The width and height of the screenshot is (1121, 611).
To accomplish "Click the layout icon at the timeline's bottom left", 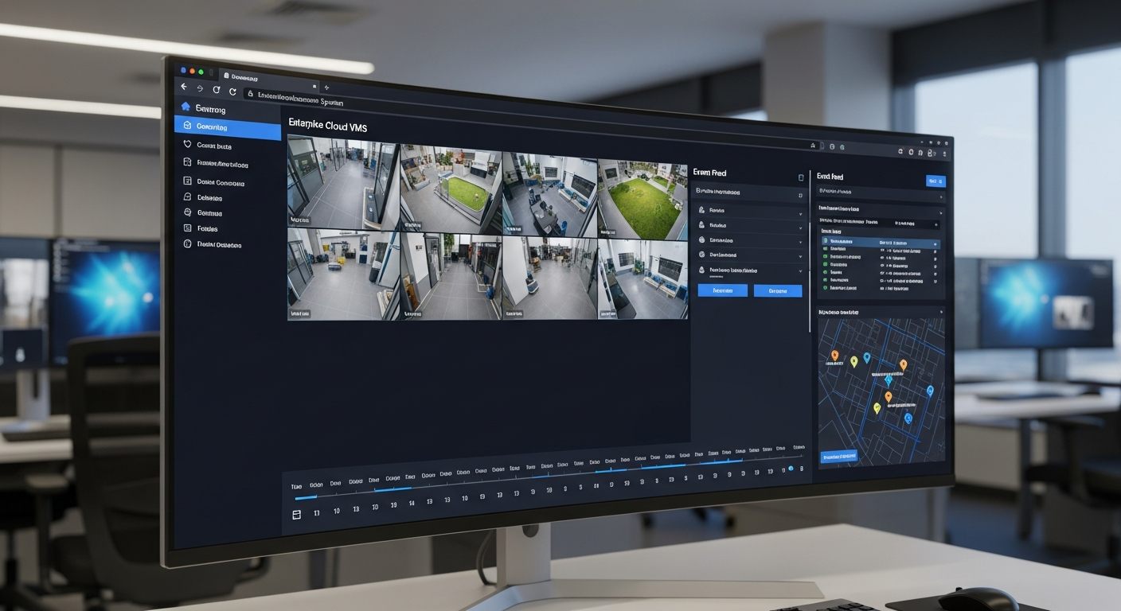I will click(297, 516).
